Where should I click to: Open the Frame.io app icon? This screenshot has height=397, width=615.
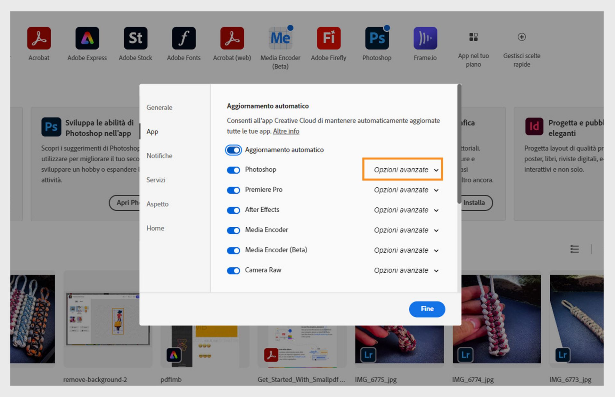[425, 38]
